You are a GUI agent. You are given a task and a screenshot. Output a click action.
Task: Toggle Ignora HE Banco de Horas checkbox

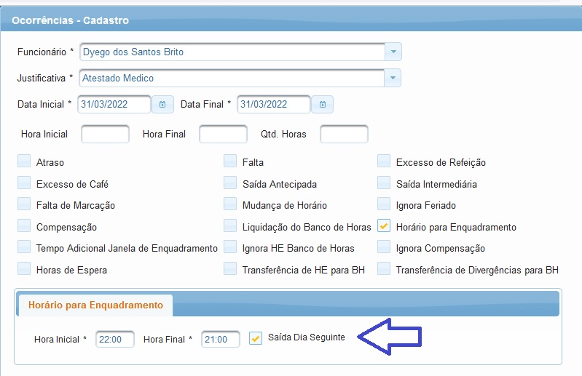[x=230, y=247]
